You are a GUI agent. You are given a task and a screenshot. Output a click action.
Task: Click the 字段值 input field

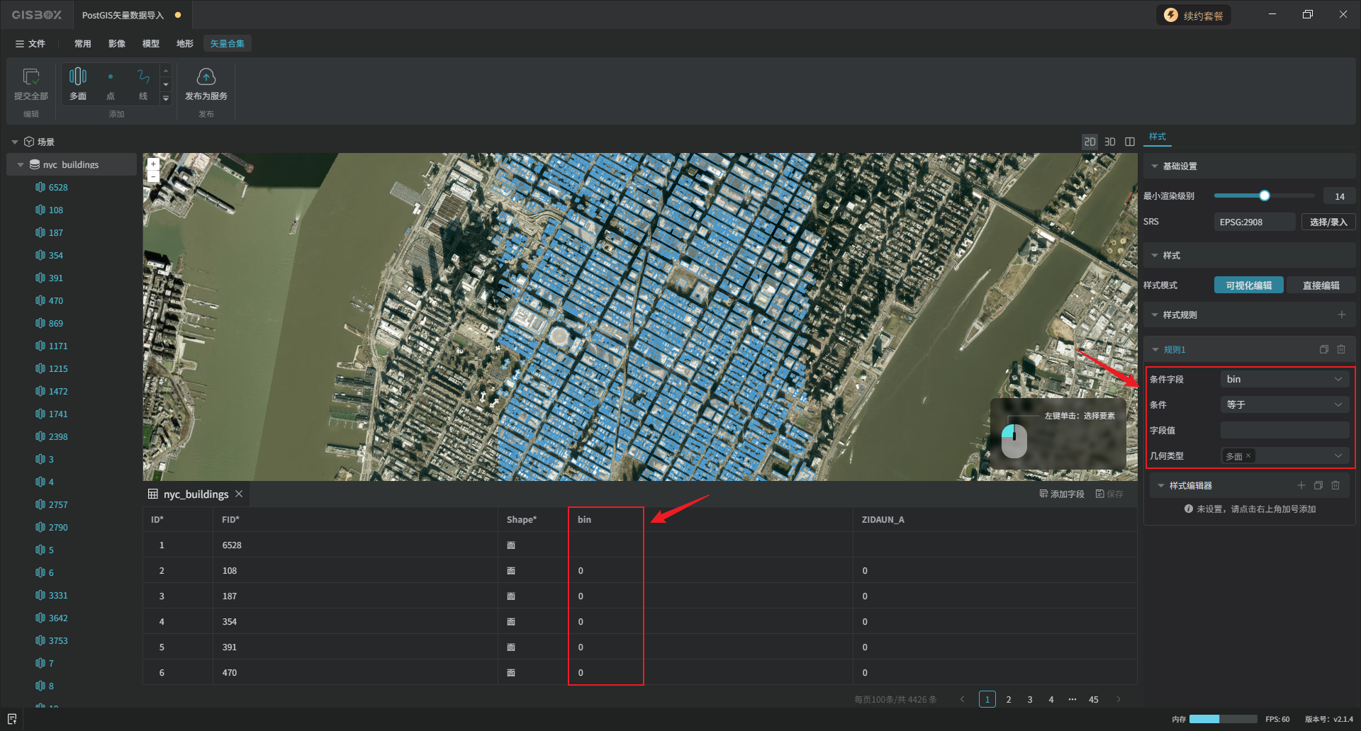(x=1284, y=430)
